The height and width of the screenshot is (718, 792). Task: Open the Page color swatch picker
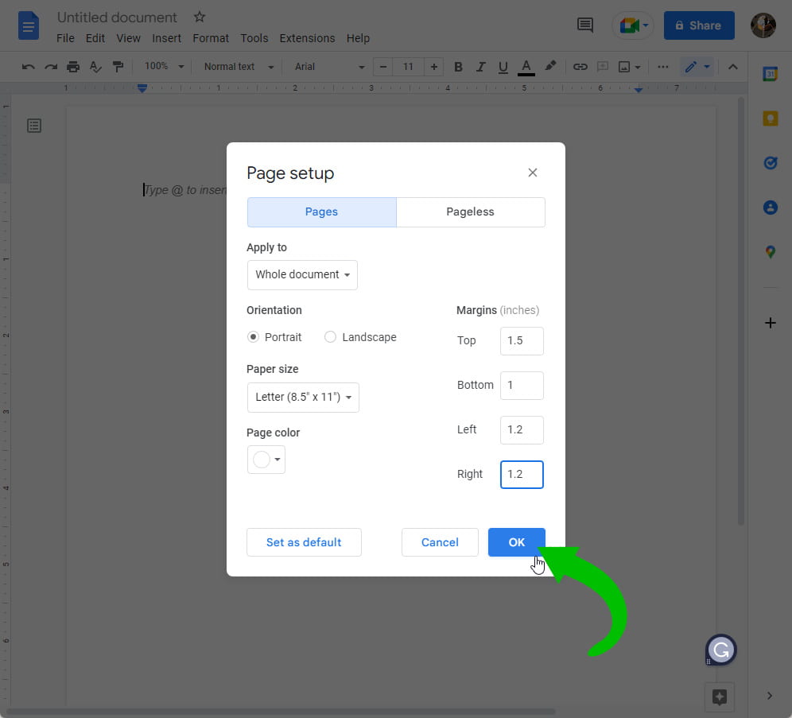(x=266, y=460)
